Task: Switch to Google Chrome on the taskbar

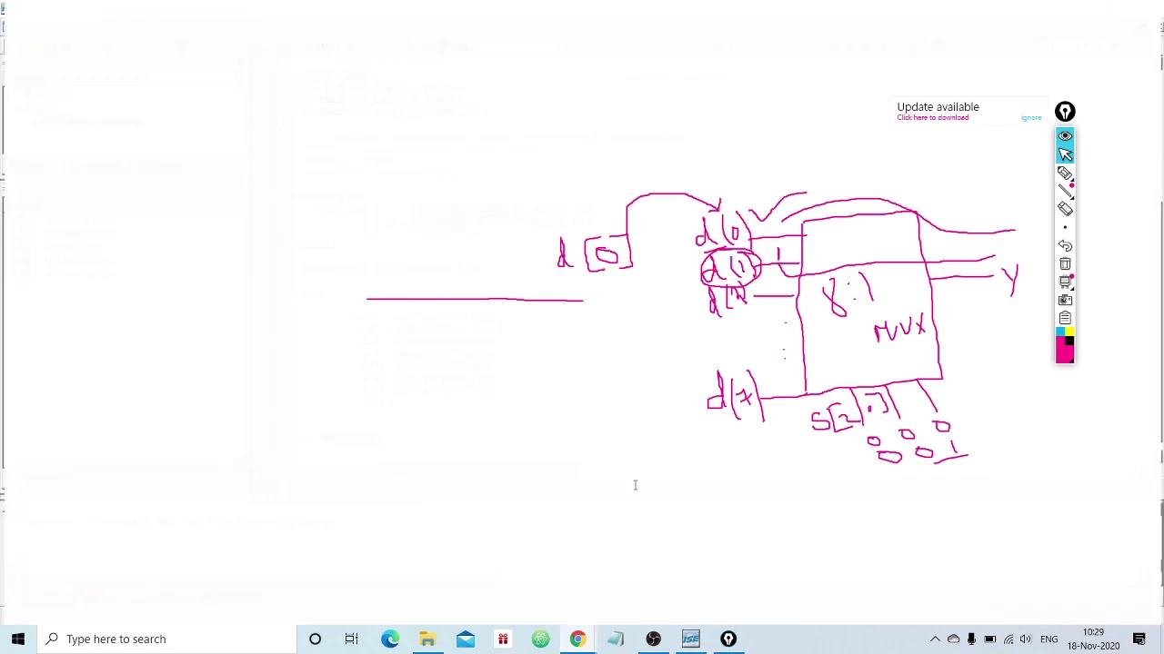Action: click(x=577, y=639)
